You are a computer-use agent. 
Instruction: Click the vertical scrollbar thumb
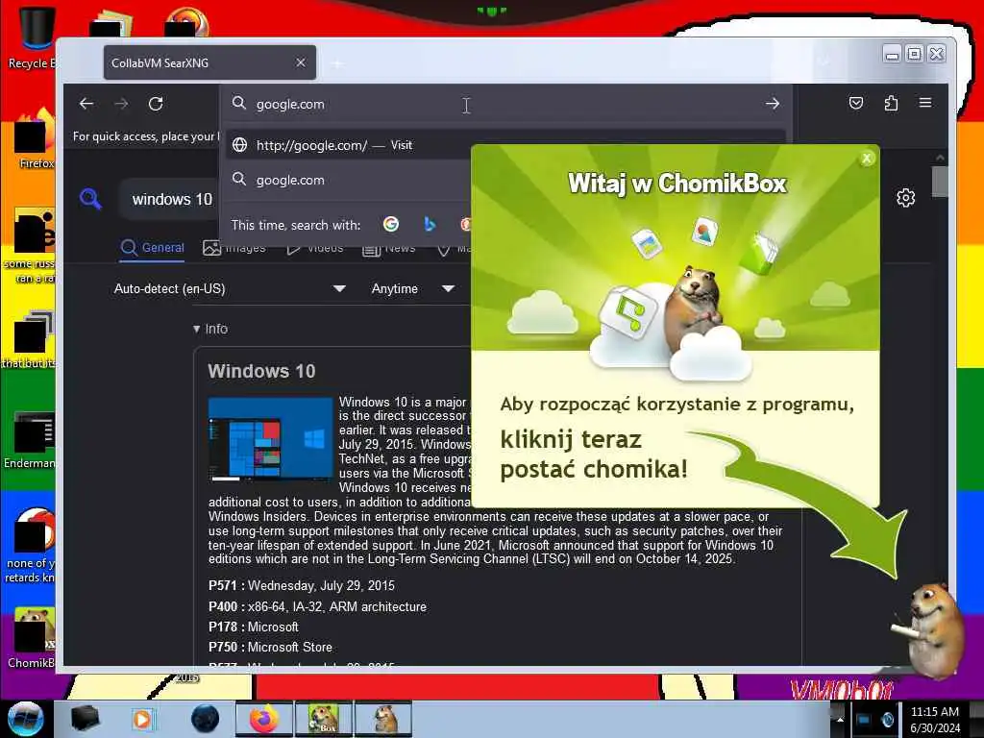coord(940,182)
